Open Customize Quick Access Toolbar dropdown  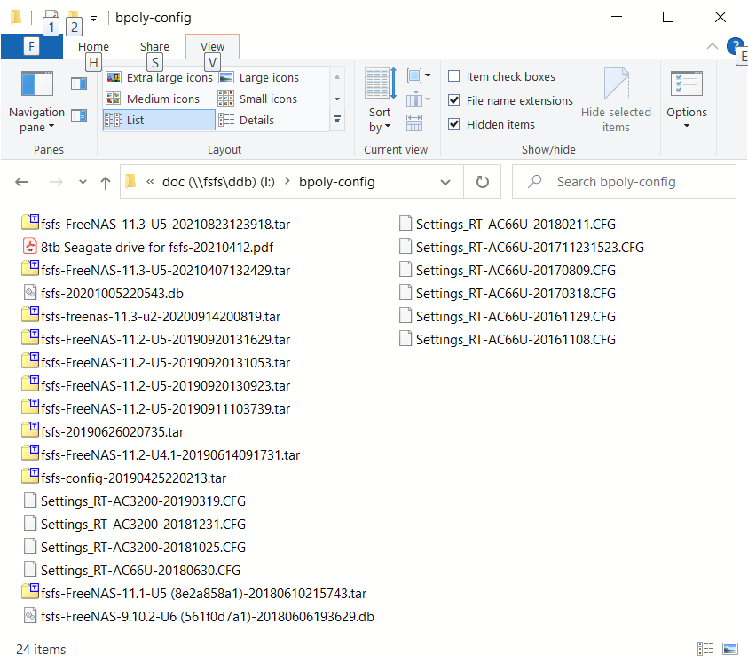[94, 19]
